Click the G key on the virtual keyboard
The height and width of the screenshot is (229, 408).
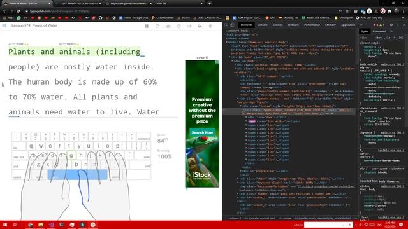[71, 155]
